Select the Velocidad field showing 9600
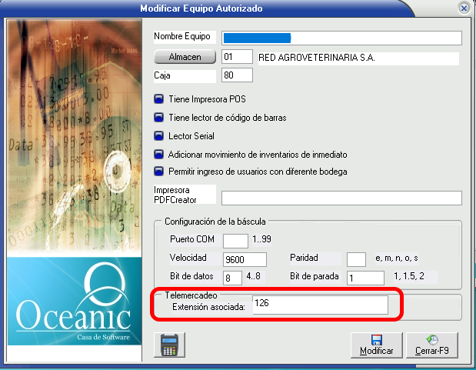The height and width of the screenshot is (370, 476). (245, 259)
